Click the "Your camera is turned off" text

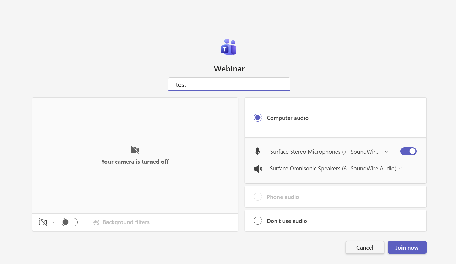click(x=135, y=162)
